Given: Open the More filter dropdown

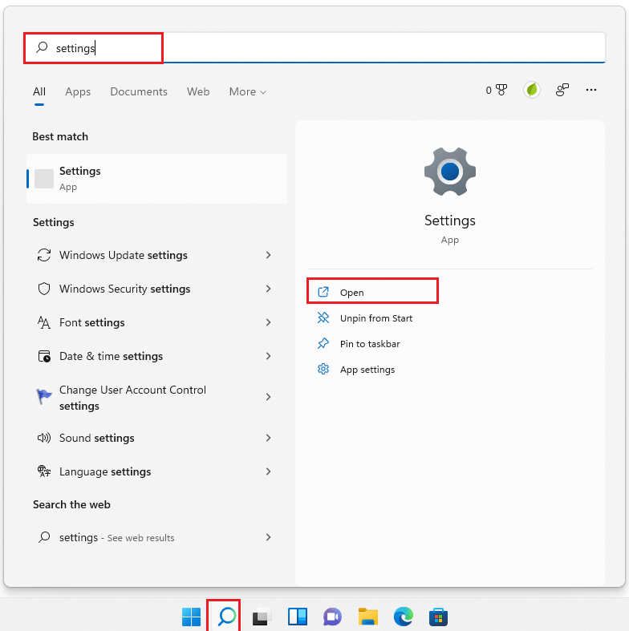Looking at the screenshot, I should pos(248,91).
